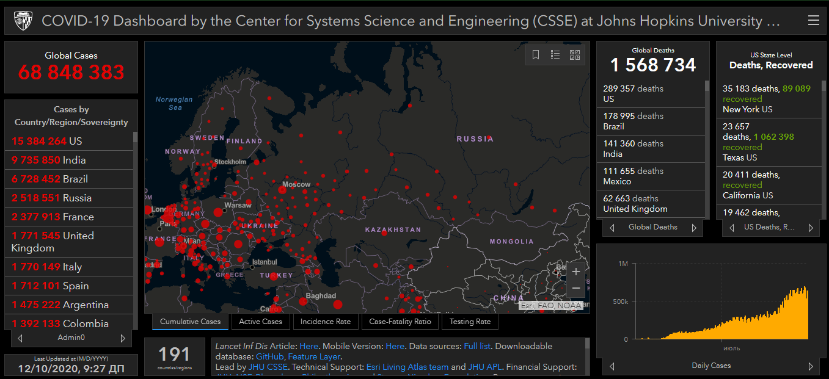Click the Johns Hopkins shield logo
The width and height of the screenshot is (829, 379).
point(23,21)
